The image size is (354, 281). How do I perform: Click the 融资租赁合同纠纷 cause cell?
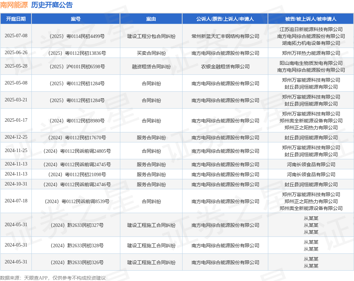(x=151, y=67)
